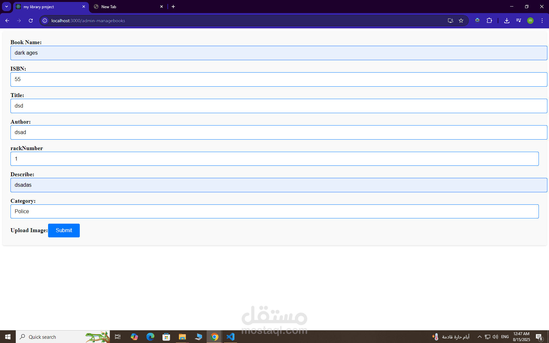
Task: Open the weather widget on the taskbar
Action: (x=451, y=337)
